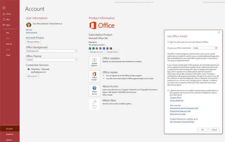
Task: Click the Change License button
Action: click(x=112, y=52)
